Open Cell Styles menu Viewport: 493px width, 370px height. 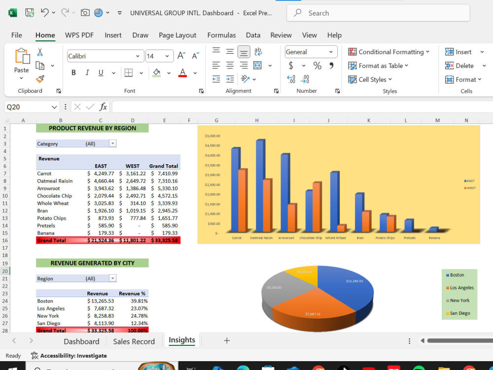point(370,79)
